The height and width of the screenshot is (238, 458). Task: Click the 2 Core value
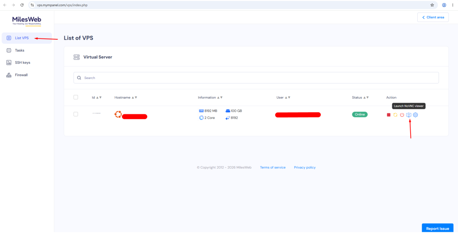click(209, 118)
